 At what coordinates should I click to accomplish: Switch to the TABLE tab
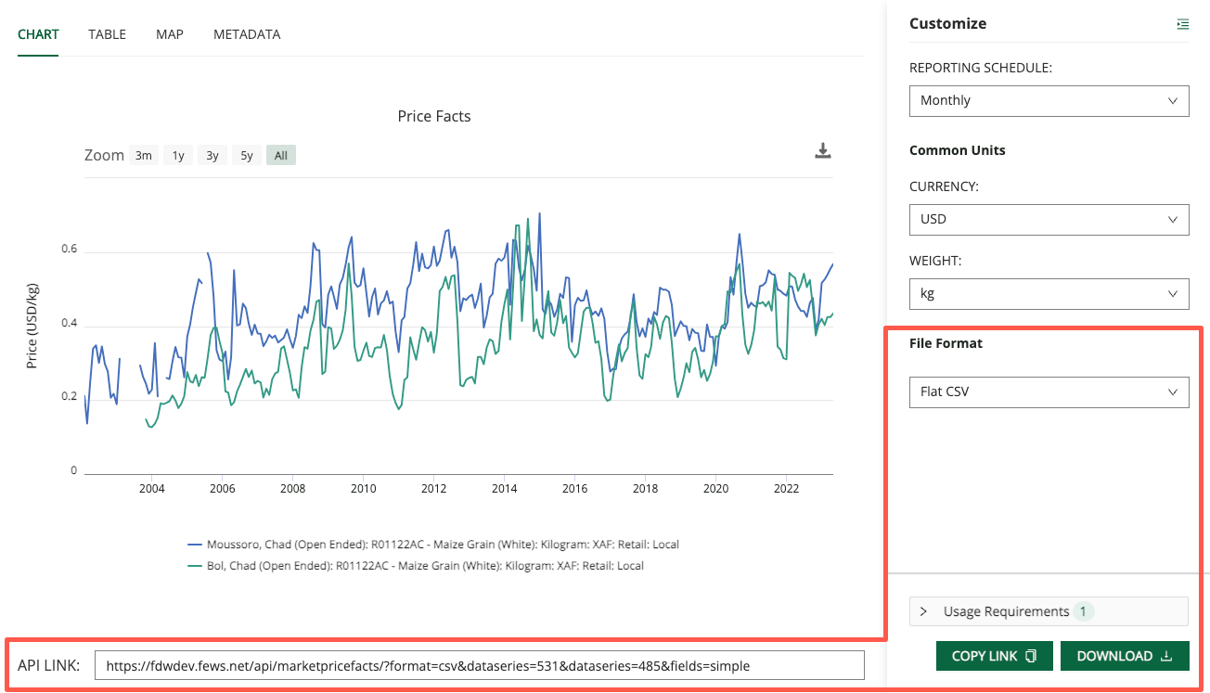(x=107, y=34)
